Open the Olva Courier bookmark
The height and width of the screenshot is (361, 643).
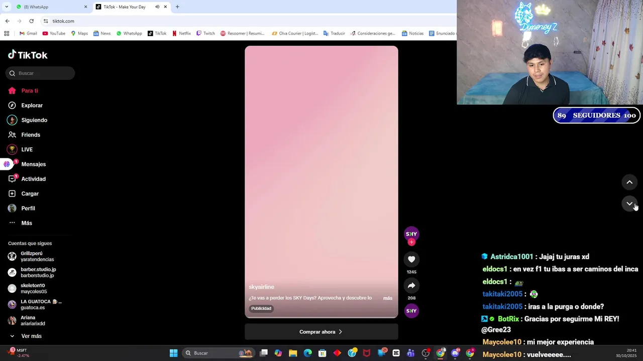[295, 34]
